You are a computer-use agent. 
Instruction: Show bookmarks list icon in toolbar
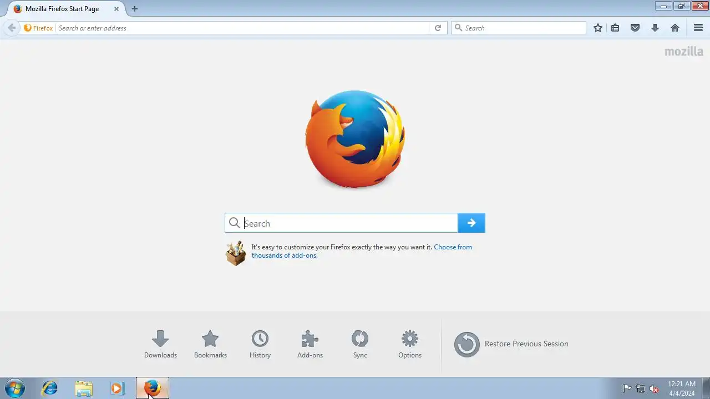point(615,28)
